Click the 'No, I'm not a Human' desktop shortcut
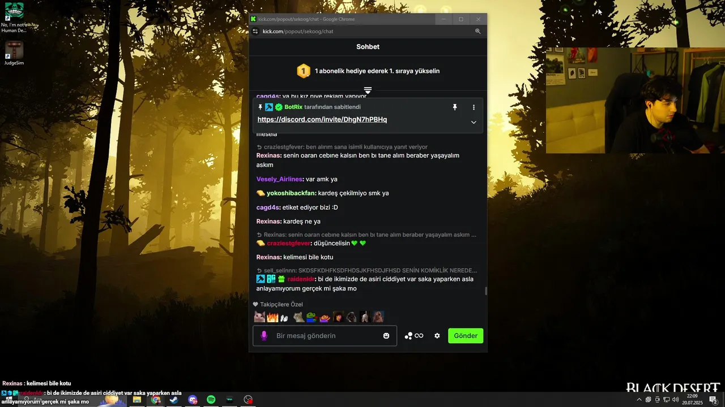Viewport: 725px width, 407px height. coord(14,17)
